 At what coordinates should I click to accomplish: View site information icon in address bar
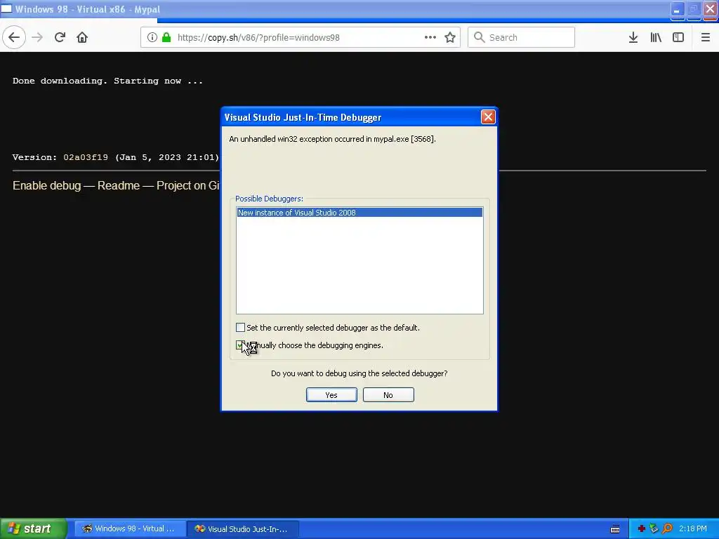tap(152, 37)
